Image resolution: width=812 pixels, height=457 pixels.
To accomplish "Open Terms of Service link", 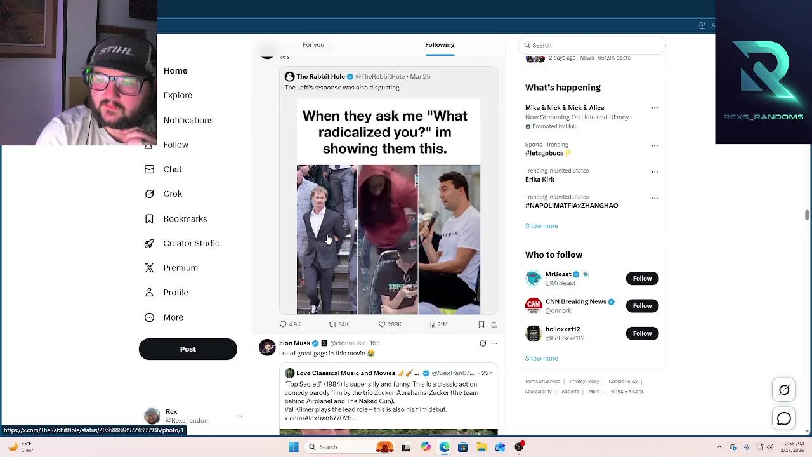I will pos(542,381).
